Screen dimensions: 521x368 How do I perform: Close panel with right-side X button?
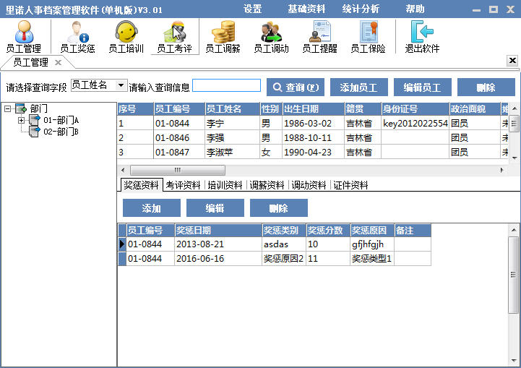coord(512,61)
